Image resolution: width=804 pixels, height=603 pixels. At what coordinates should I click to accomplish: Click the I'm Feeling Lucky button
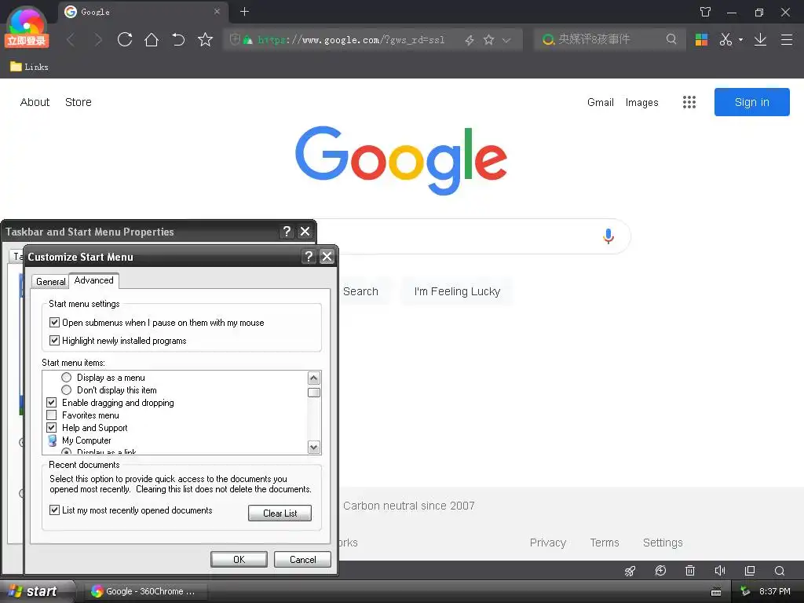coord(457,291)
